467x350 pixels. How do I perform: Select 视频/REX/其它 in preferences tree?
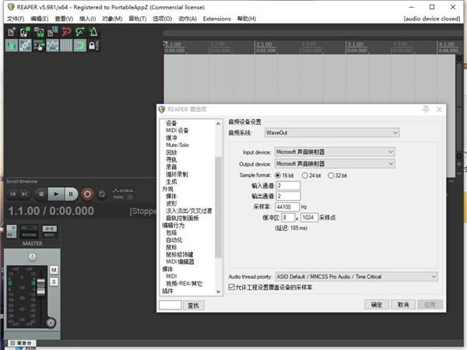point(184,283)
